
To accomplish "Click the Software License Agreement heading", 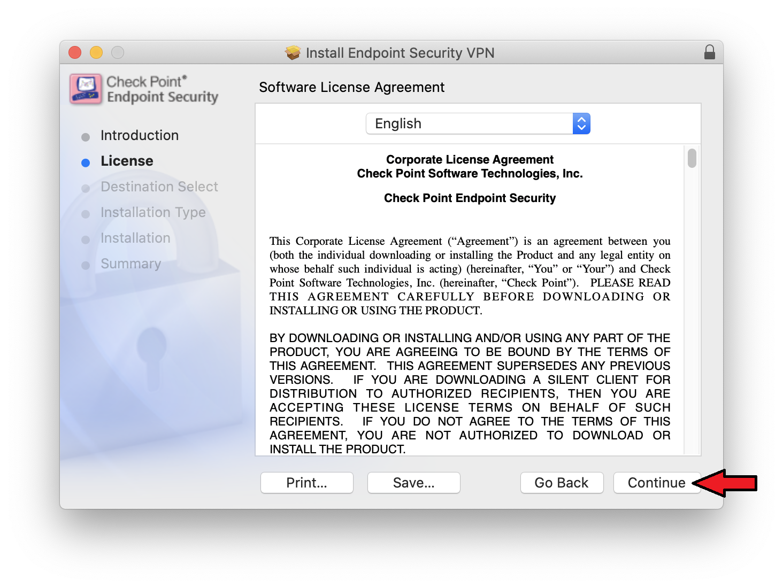I will 352,87.
